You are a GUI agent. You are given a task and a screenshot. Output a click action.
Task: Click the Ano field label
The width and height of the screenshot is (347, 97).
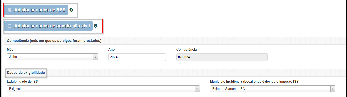coord(111,49)
